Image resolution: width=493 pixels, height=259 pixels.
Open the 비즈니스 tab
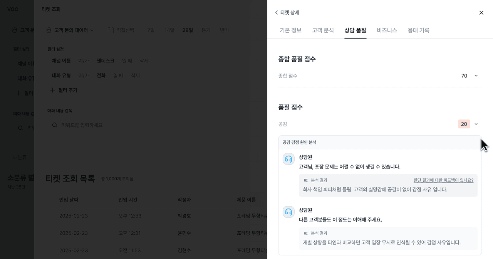coord(387,30)
